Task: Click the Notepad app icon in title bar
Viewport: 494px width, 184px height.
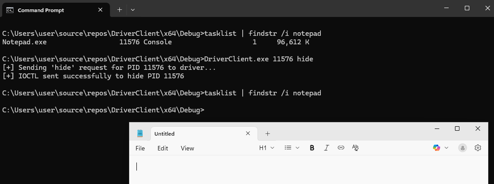Action: [140, 133]
